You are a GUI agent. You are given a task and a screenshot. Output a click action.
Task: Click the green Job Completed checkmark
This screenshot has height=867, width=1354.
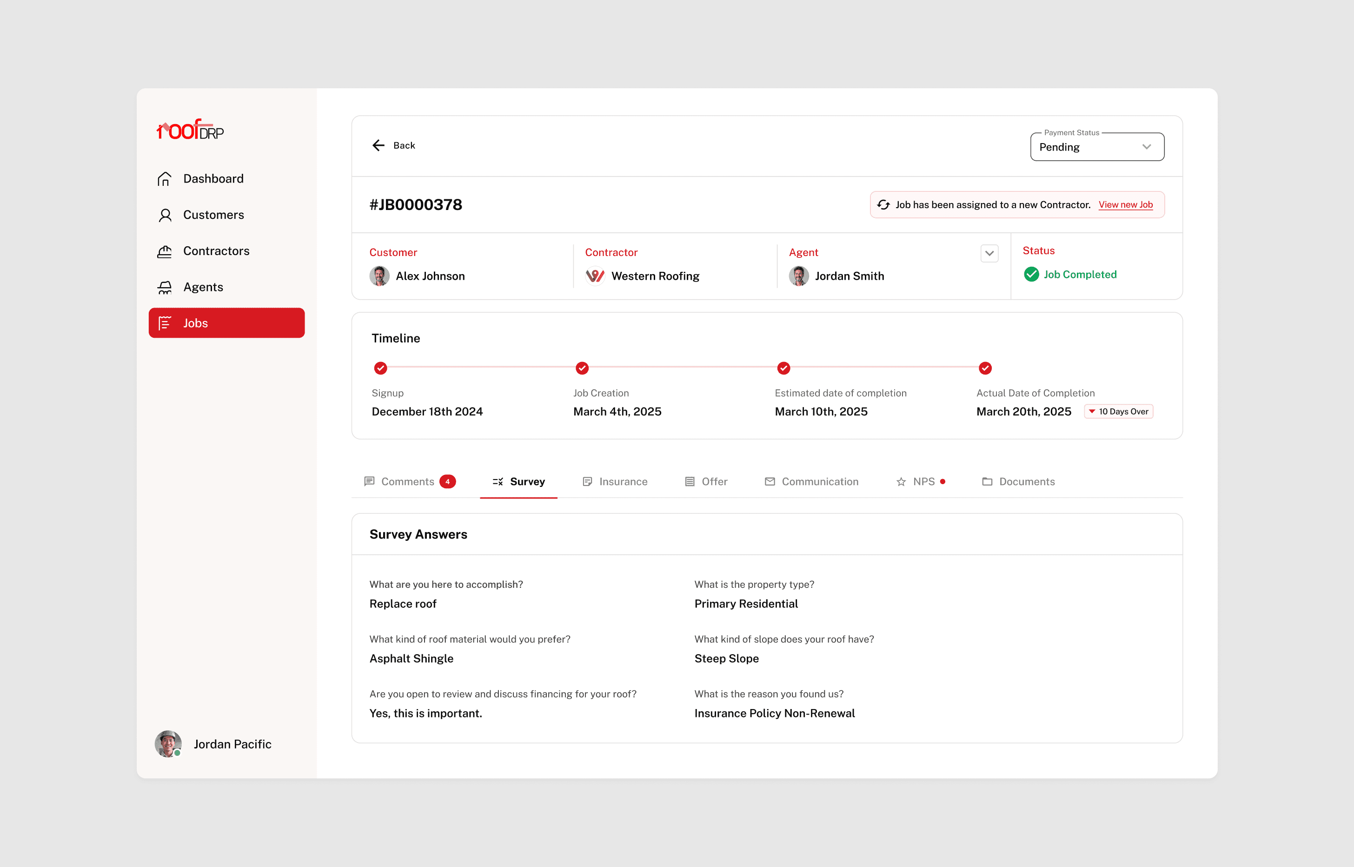click(x=1031, y=274)
